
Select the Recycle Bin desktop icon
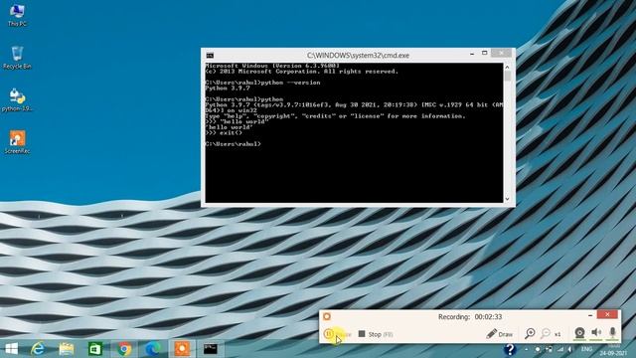17,58
